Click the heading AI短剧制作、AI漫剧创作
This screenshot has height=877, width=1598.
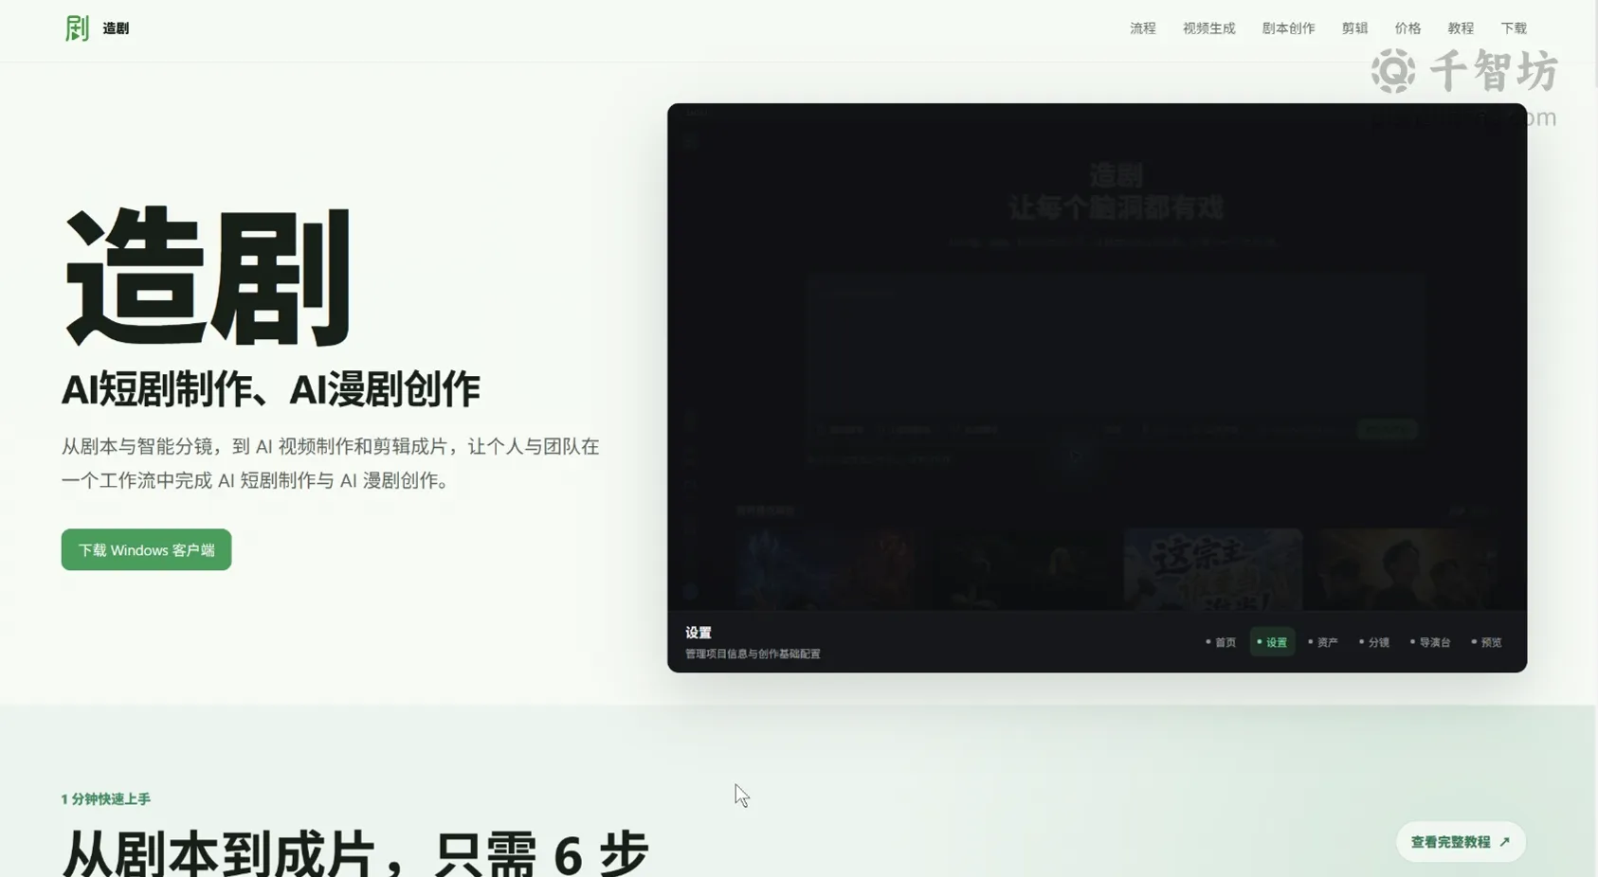271,389
